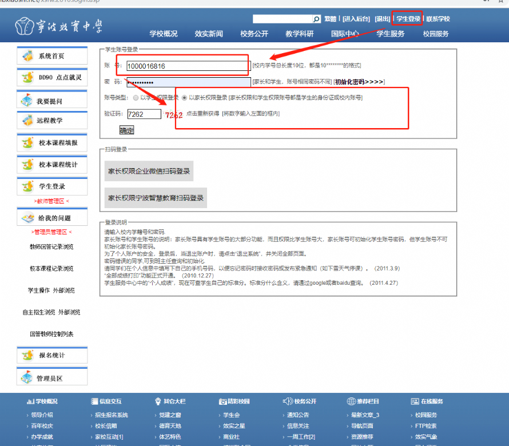Click the 我要提问 sidebar icon
This screenshot has height=446, width=509.
[27, 101]
